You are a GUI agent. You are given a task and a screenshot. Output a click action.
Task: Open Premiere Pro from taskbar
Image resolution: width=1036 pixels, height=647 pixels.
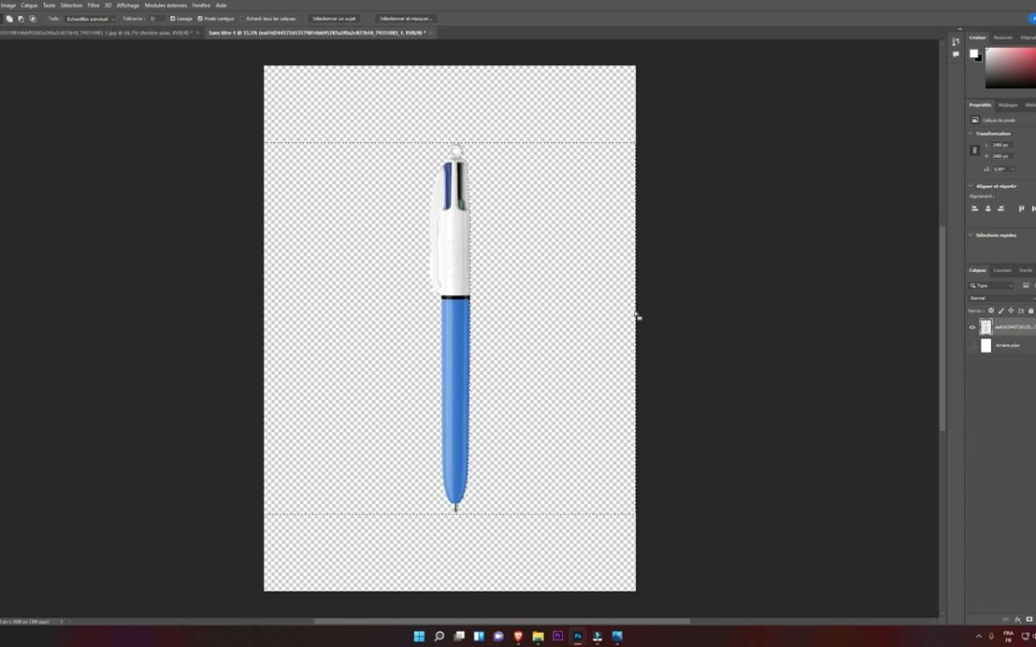(x=557, y=636)
